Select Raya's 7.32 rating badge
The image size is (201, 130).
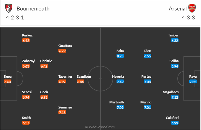click(x=193, y=82)
